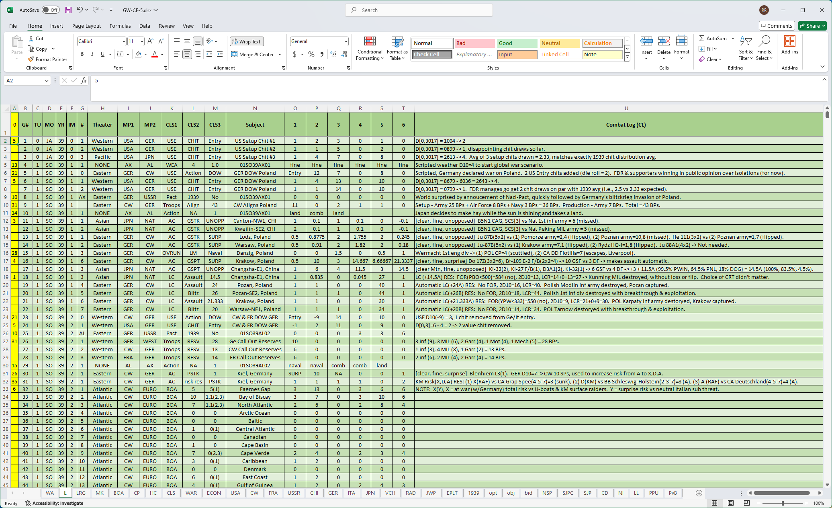Viewport: 832px width, 508px height.
Task: Click the Search box
Action: point(419,10)
